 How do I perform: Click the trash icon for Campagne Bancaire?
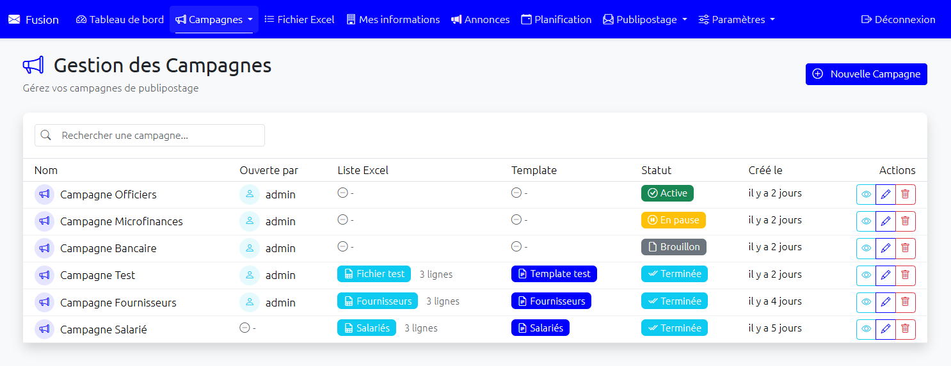pyautogui.click(x=905, y=248)
